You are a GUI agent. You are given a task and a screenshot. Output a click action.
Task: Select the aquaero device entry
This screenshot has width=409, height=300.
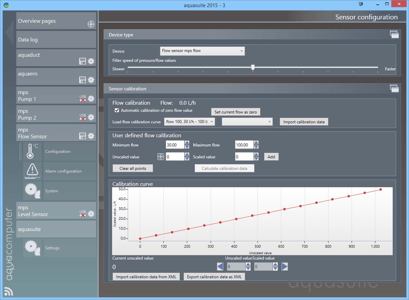(x=56, y=77)
